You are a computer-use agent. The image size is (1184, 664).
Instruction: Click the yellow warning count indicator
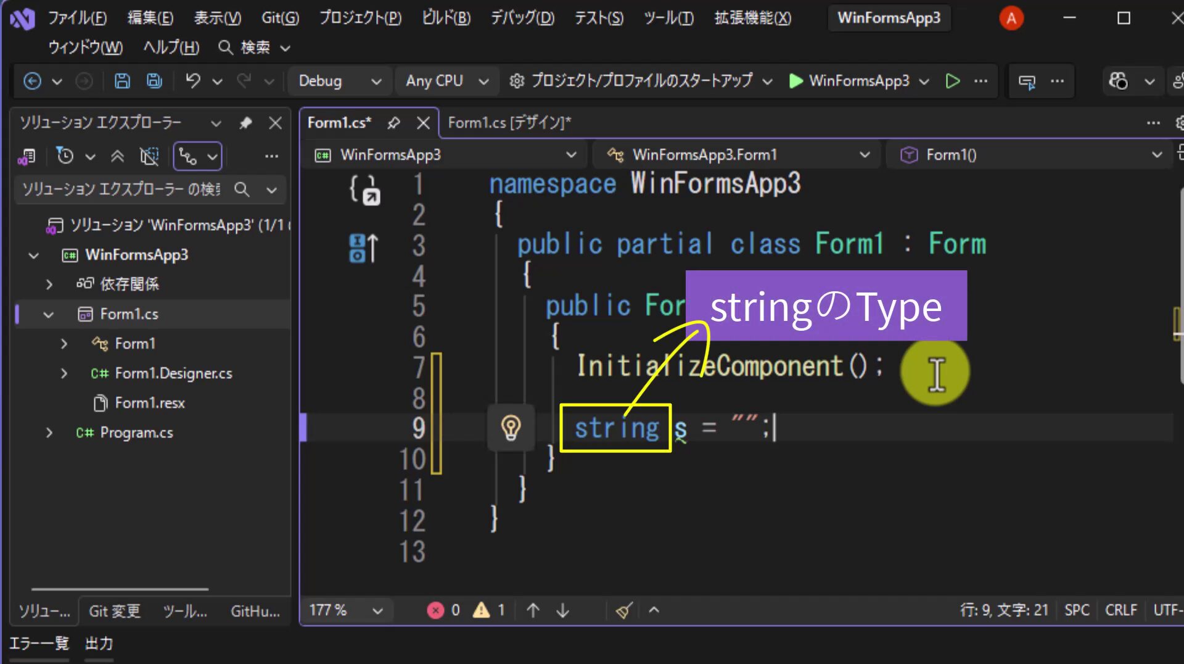488,610
